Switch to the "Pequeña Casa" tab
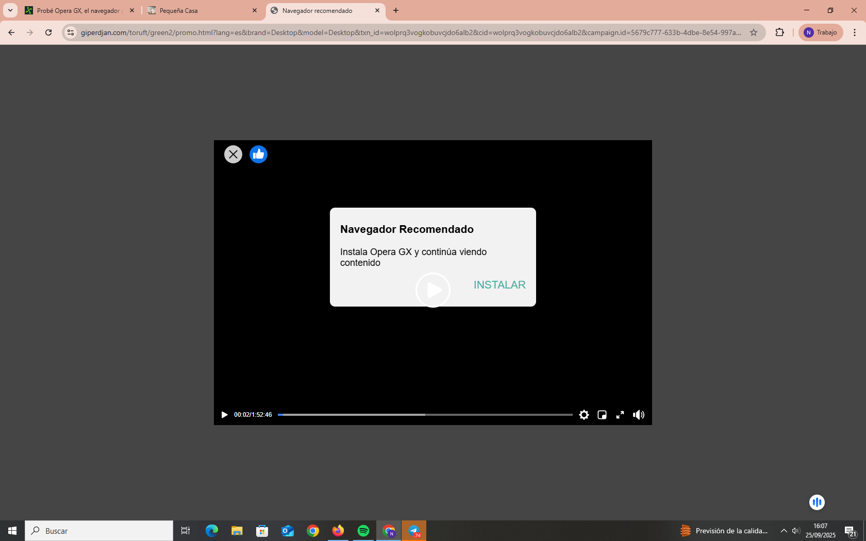This screenshot has width=866, height=541. 202,10
